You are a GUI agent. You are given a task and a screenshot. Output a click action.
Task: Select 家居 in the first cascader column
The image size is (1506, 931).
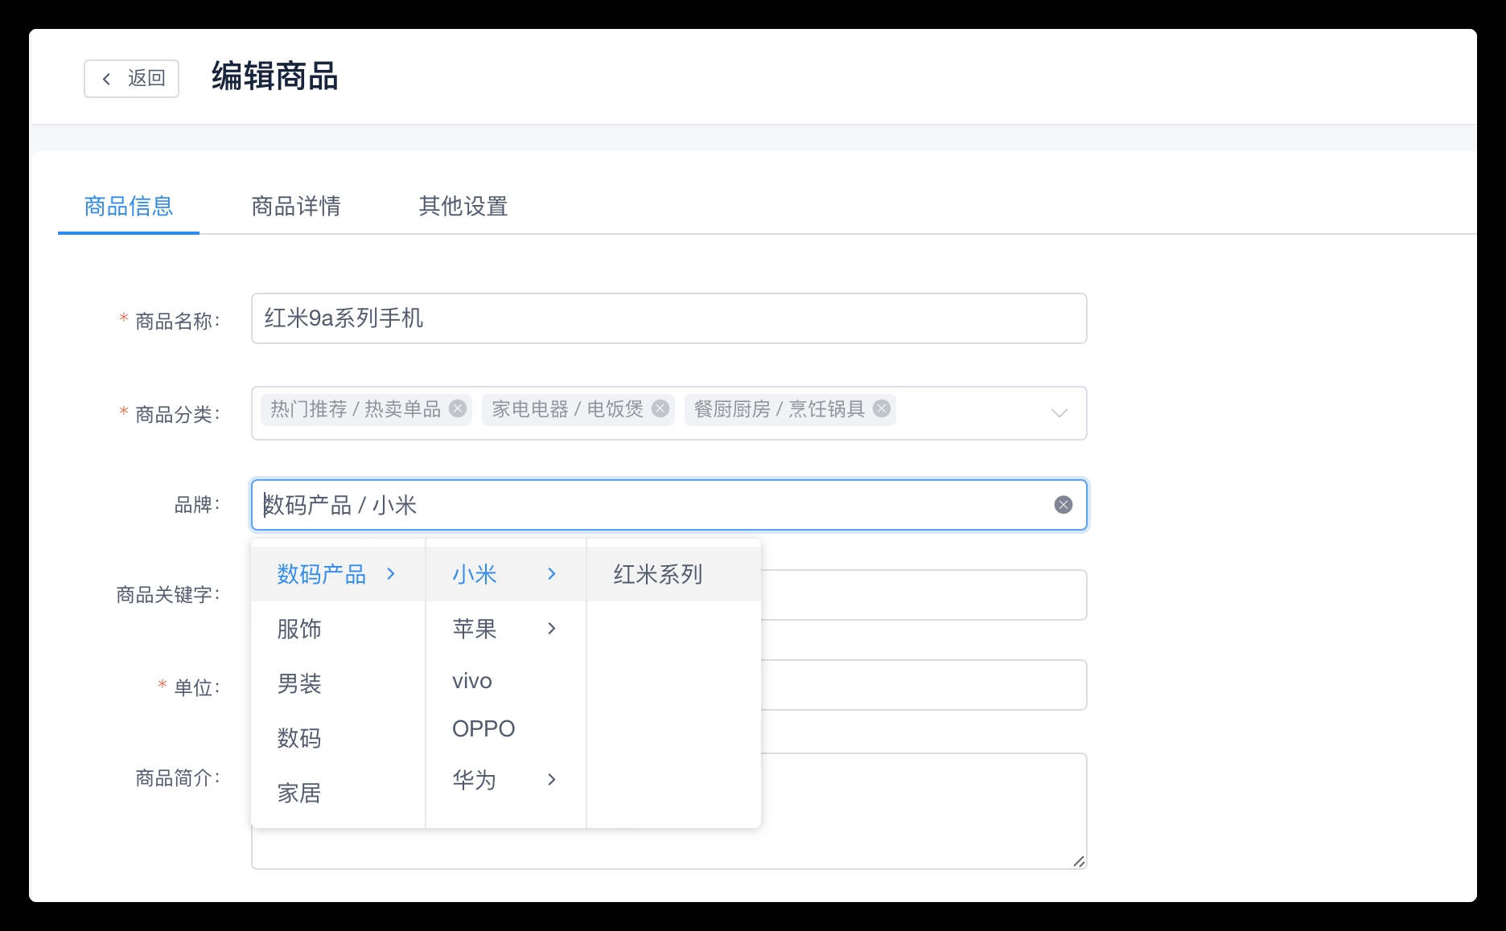pos(299,794)
